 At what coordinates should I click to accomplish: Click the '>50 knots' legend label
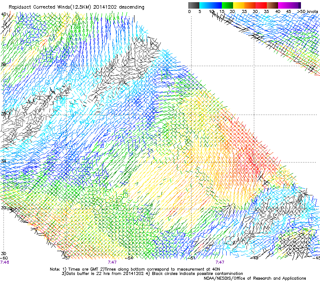point(307,11)
